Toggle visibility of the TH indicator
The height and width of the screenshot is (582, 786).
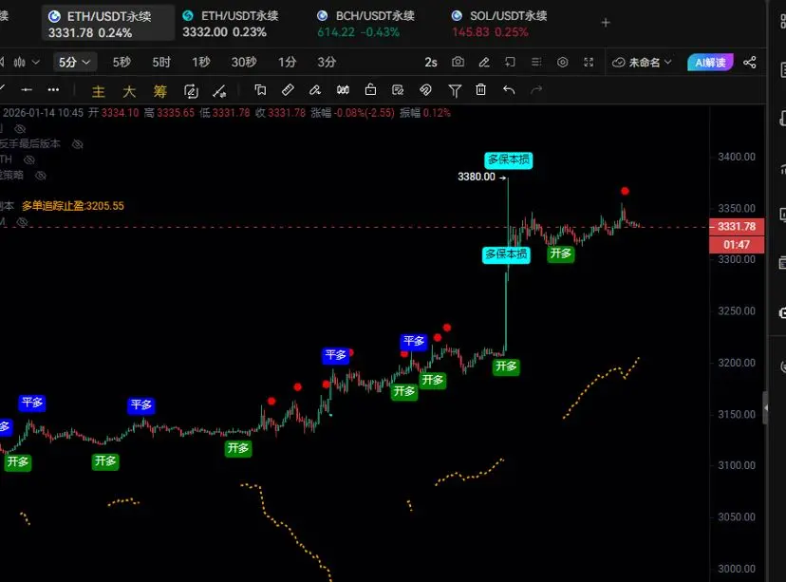click(x=29, y=160)
